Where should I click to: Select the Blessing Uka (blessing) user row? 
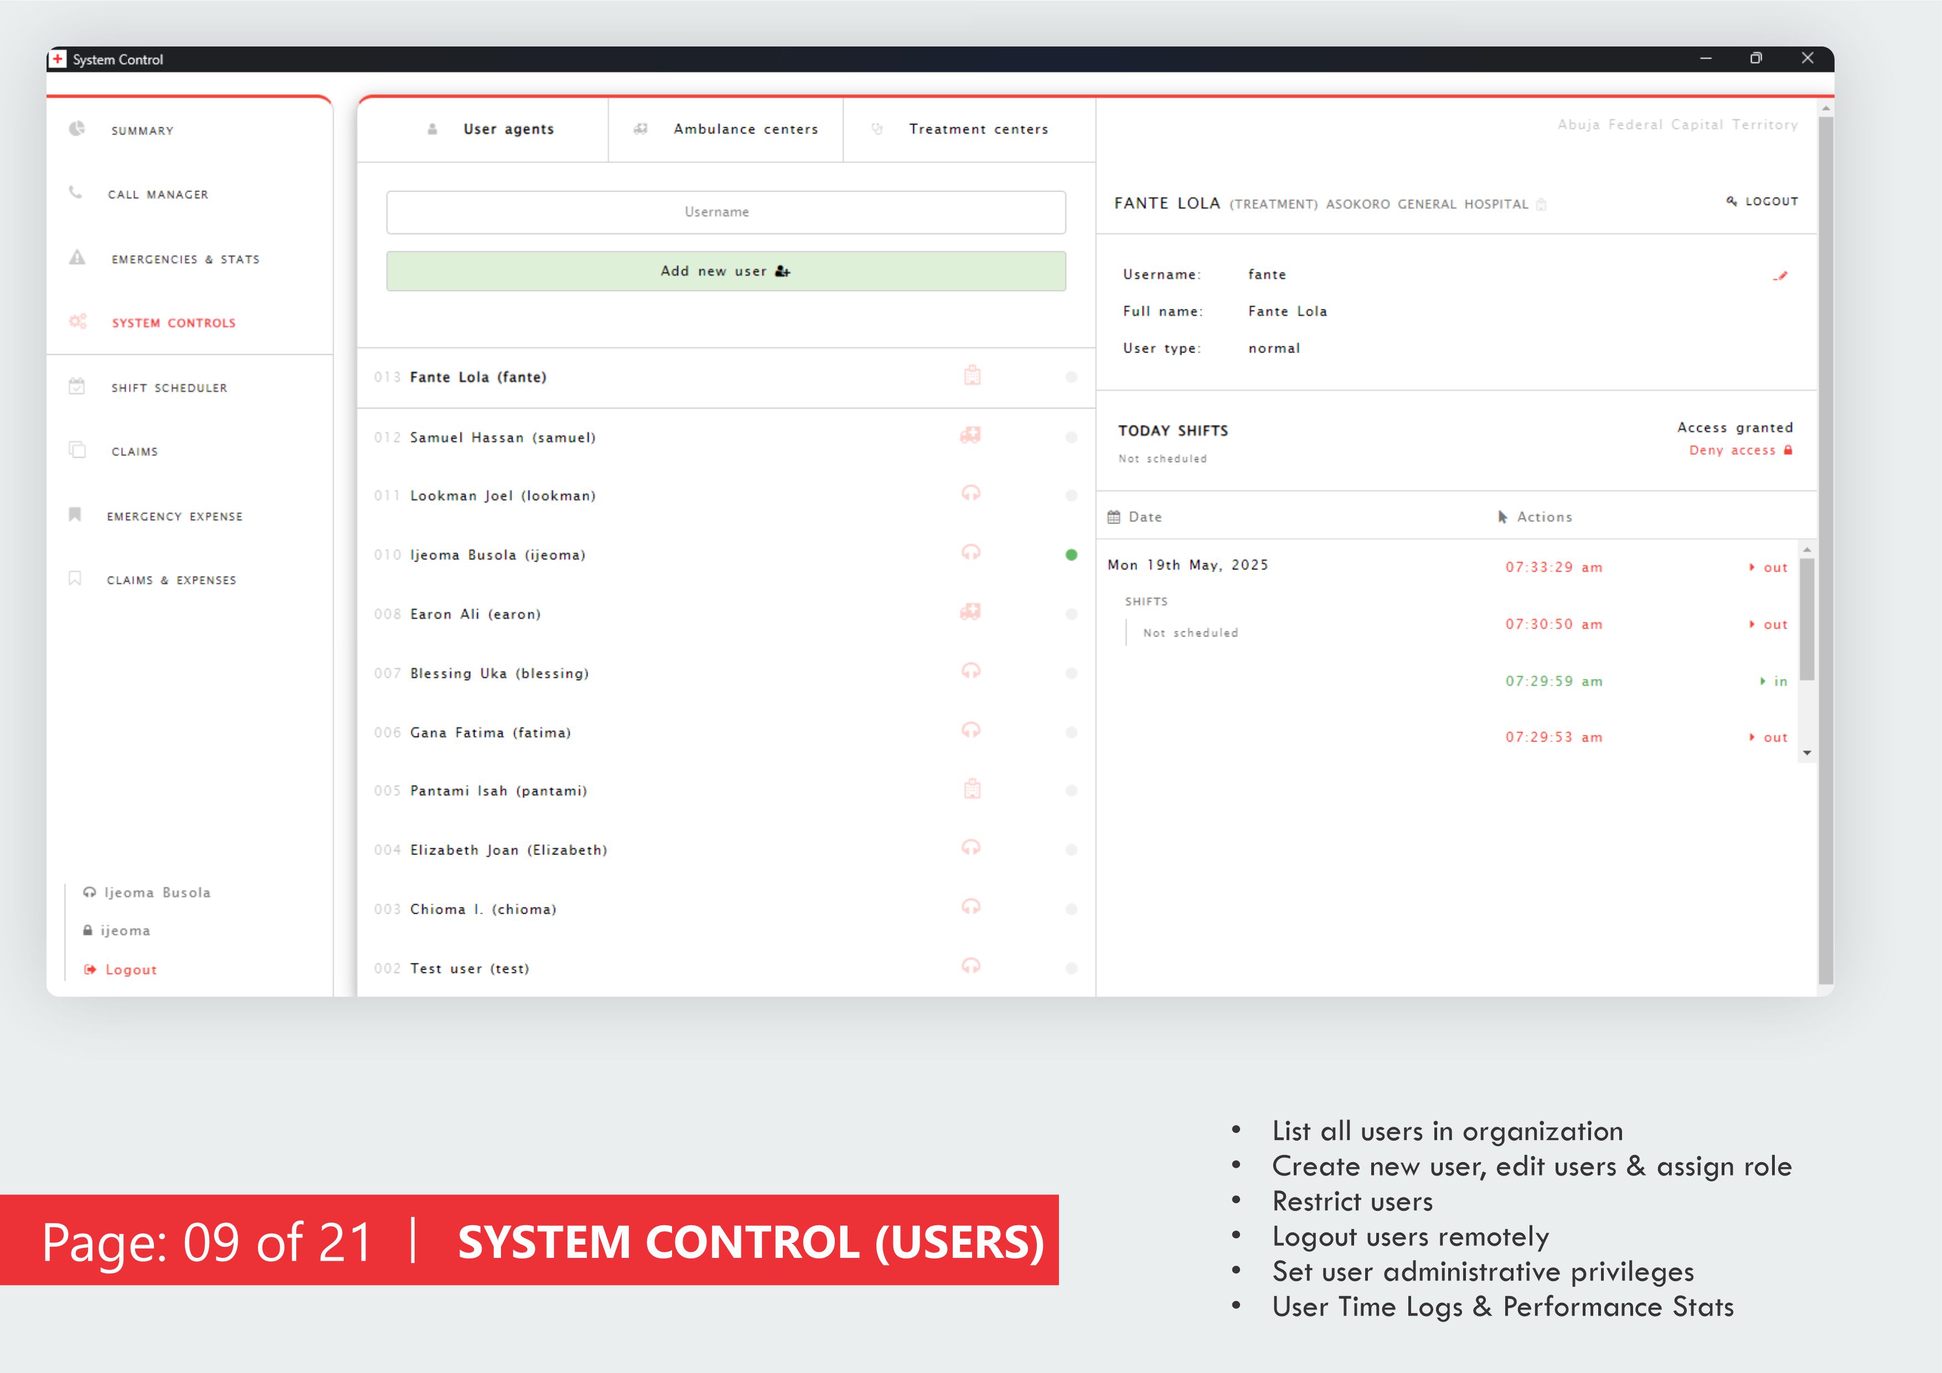(726, 673)
